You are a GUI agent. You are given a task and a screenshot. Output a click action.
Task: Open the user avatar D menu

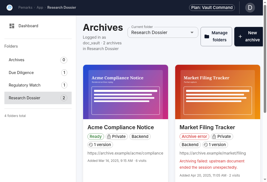[250, 8]
